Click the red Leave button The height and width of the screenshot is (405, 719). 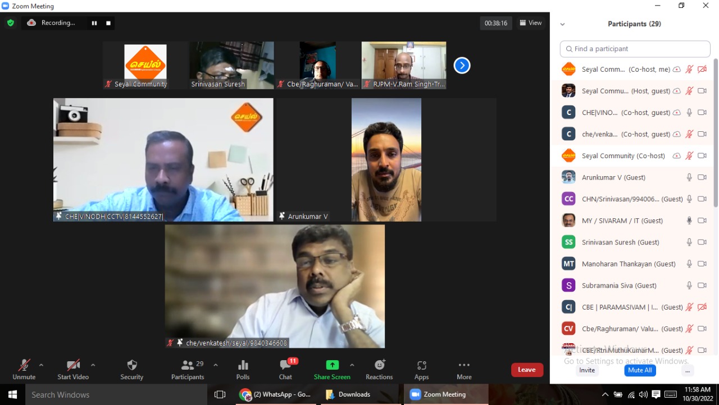(527, 370)
